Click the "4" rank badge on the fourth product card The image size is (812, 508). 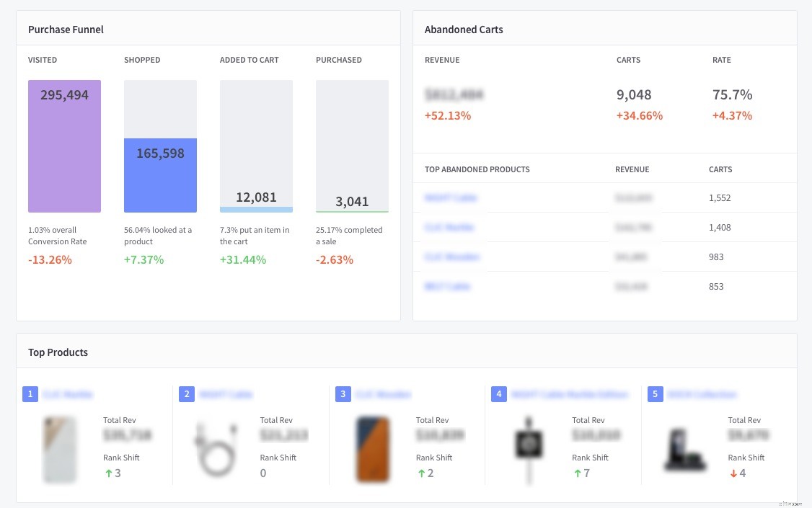coord(499,394)
